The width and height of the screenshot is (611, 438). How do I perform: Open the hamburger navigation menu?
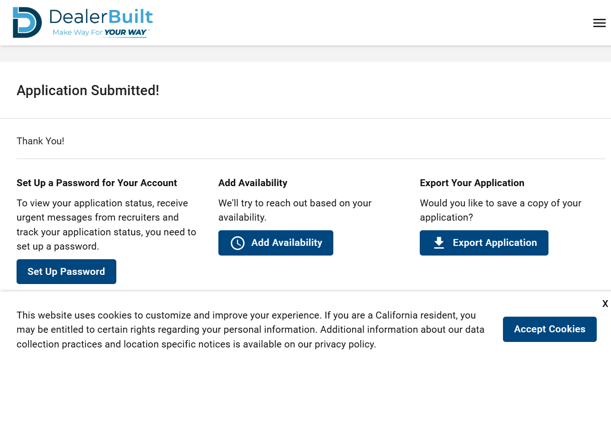(x=599, y=23)
